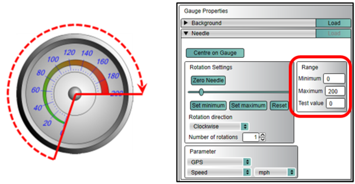355x184 pixels.
Task: Click the Zero Needle button
Action: click(x=208, y=81)
